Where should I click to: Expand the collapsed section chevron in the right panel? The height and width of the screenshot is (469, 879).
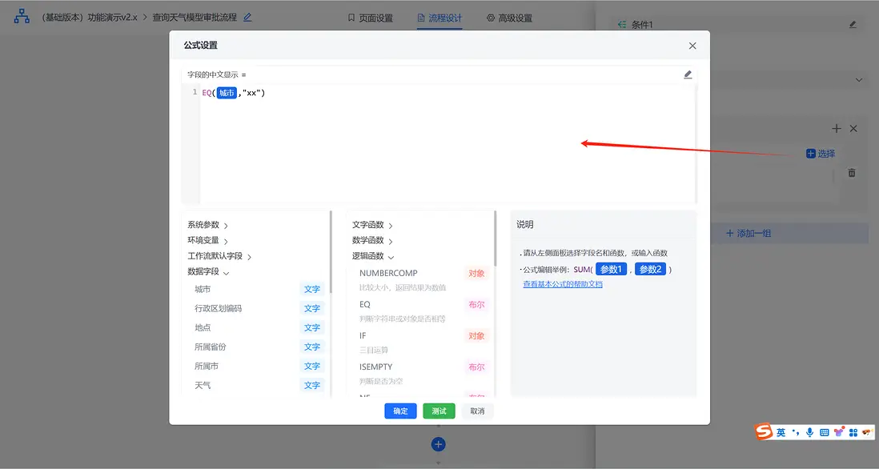tap(859, 80)
